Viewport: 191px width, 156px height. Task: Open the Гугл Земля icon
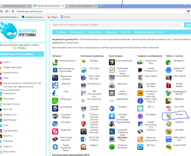pyautogui.click(x=55, y=108)
